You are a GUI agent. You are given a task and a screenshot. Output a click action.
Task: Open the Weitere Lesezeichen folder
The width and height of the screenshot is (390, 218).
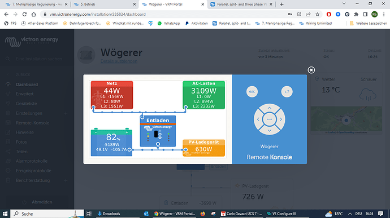pyautogui.click(x=369, y=23)
